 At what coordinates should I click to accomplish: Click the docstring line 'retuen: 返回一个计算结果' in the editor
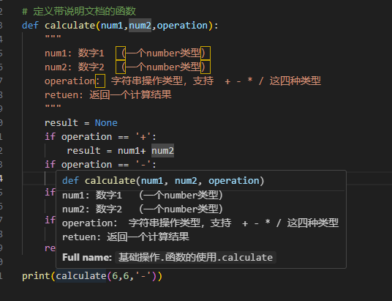[x=108, y=95]
